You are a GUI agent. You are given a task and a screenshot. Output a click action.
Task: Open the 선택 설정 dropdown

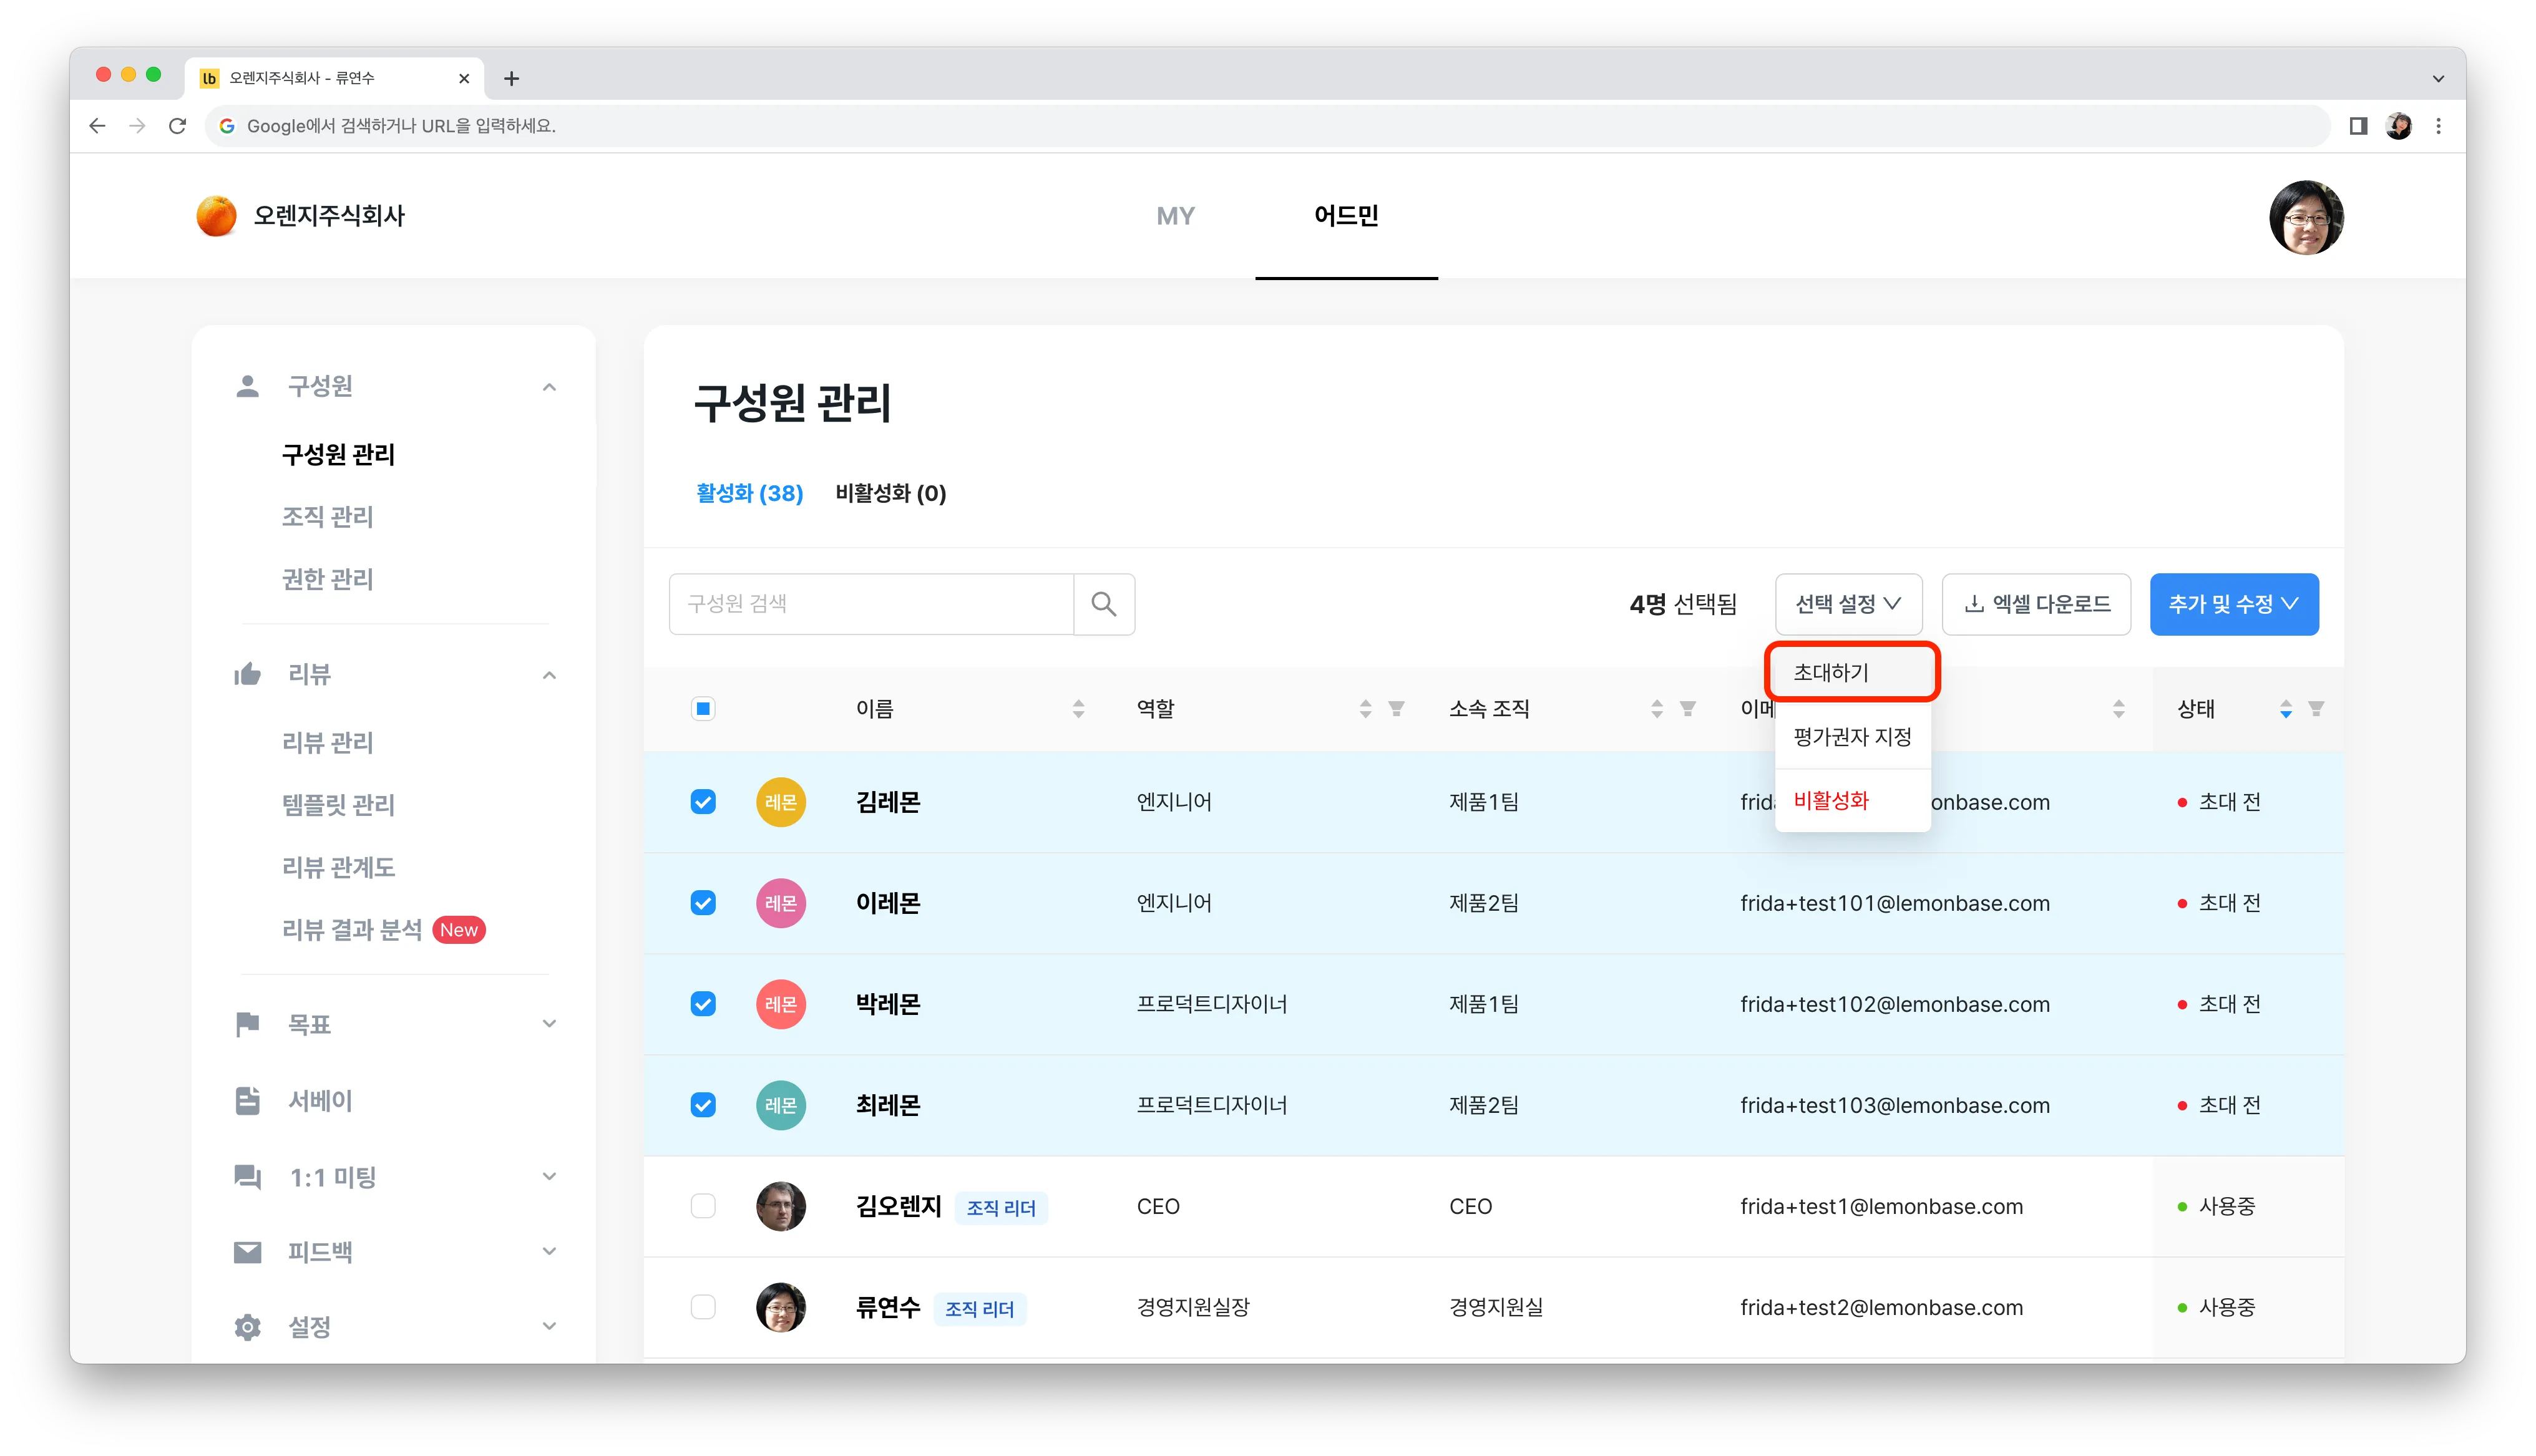pos(1848,604)
